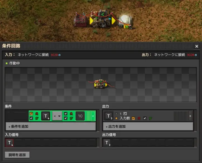Select the constant 1 output radio button
202x163 pixels.
click(x=116, y=114)
